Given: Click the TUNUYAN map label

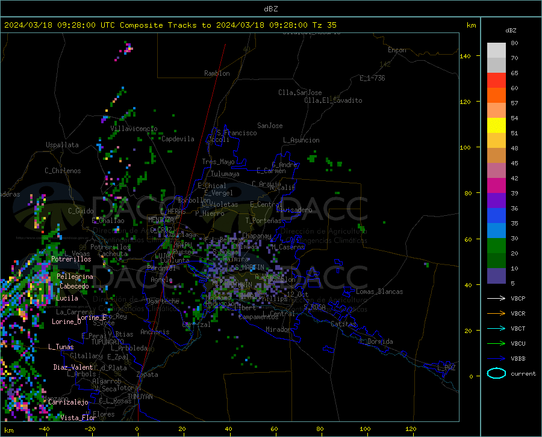Looking at the screenshot, I should tap(140, 397).
